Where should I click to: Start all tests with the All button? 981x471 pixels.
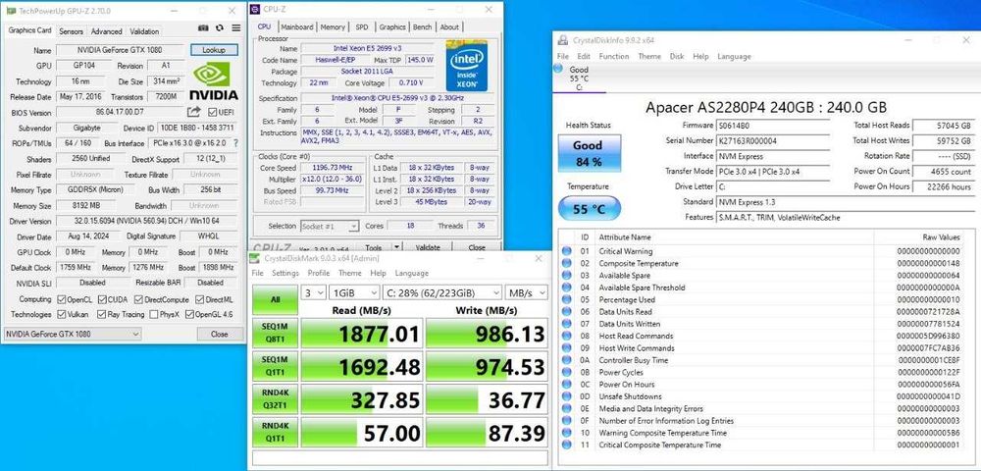click(276, 300)
